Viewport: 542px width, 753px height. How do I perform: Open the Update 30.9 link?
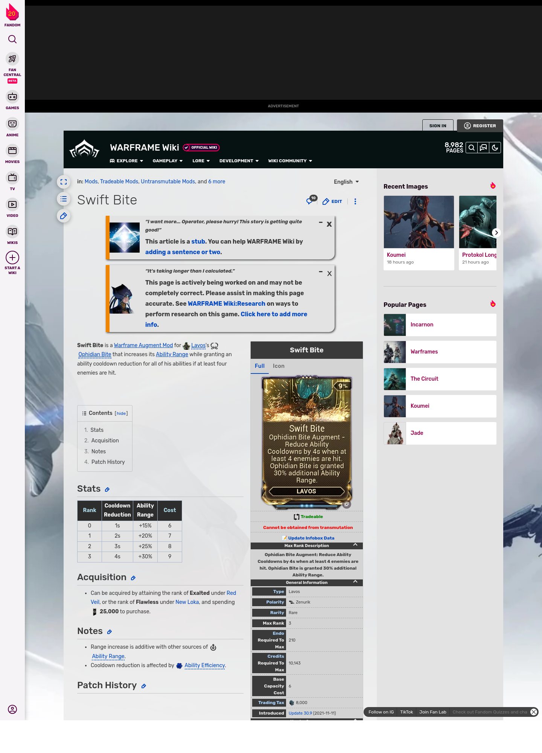coord(300,713)
